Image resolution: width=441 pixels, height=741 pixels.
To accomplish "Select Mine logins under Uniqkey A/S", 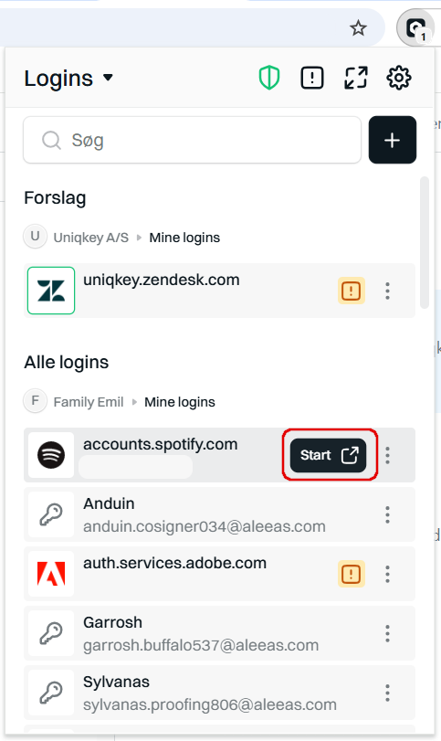I will point(184,238).
